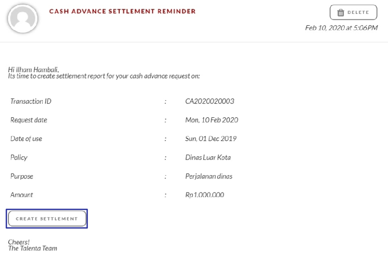Viewport: 388px width, 260px height.
Task: Click the Perjalanan dinas purpose value
Action: pyautogui.click(x=209, y=176)
